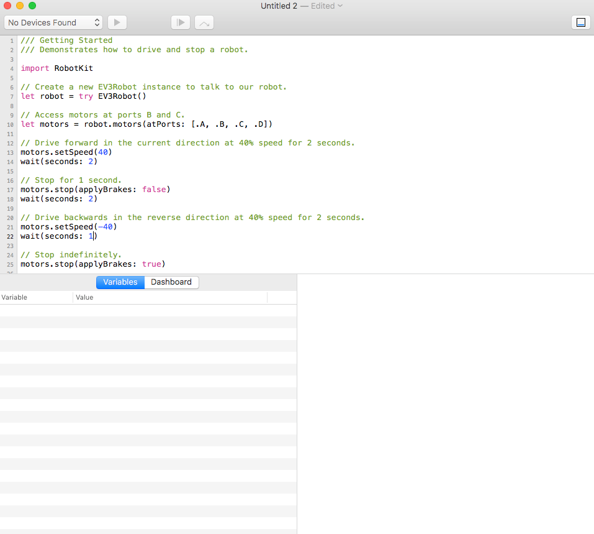The height and width of the screenshot is (534, 594).
Task: Click the true value on line 25
Action: coord(151,264)
